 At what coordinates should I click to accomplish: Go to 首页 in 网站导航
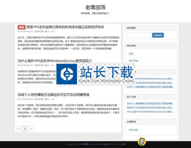point(131,54)
